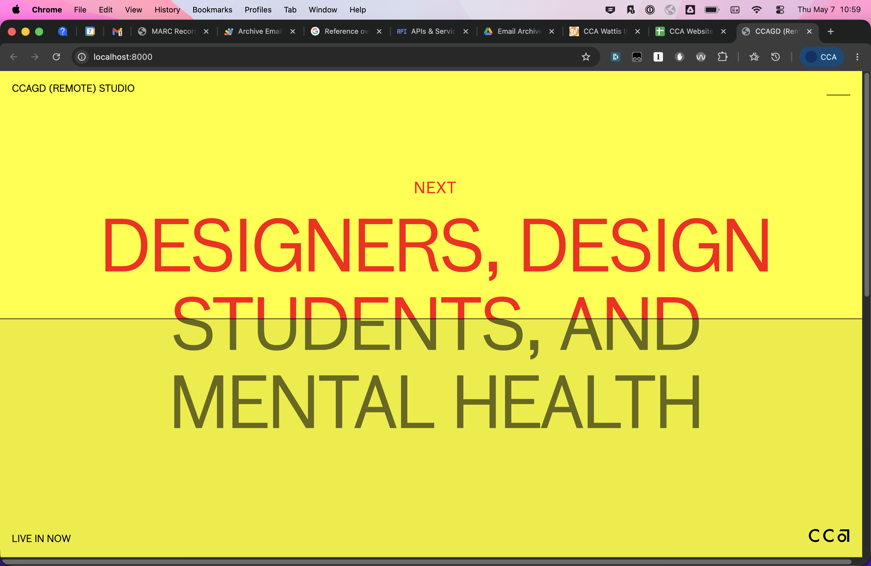Open the Edit menu
Image resolution: width=871 pixels, height=566 pixels.
click(105, 10)
